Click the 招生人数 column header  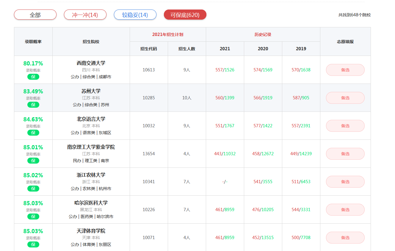[187, 49]
